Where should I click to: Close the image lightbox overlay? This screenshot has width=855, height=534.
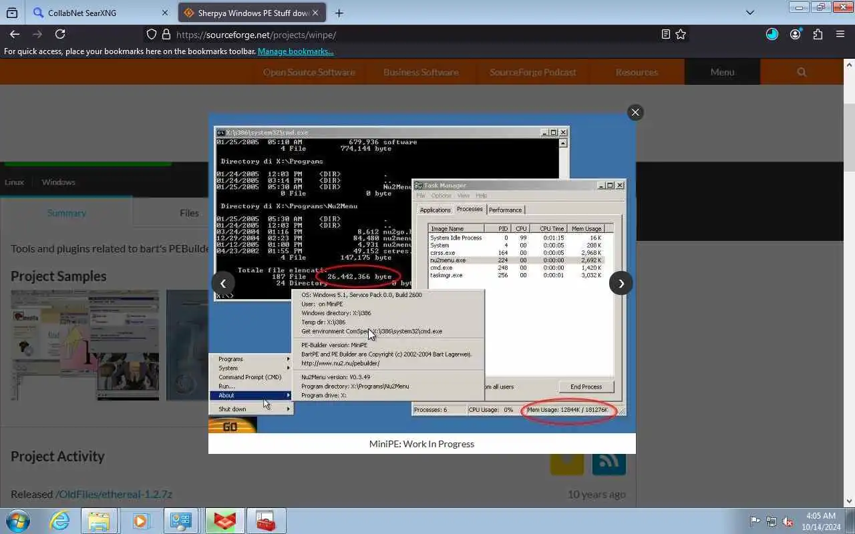[x=635, y=112]
